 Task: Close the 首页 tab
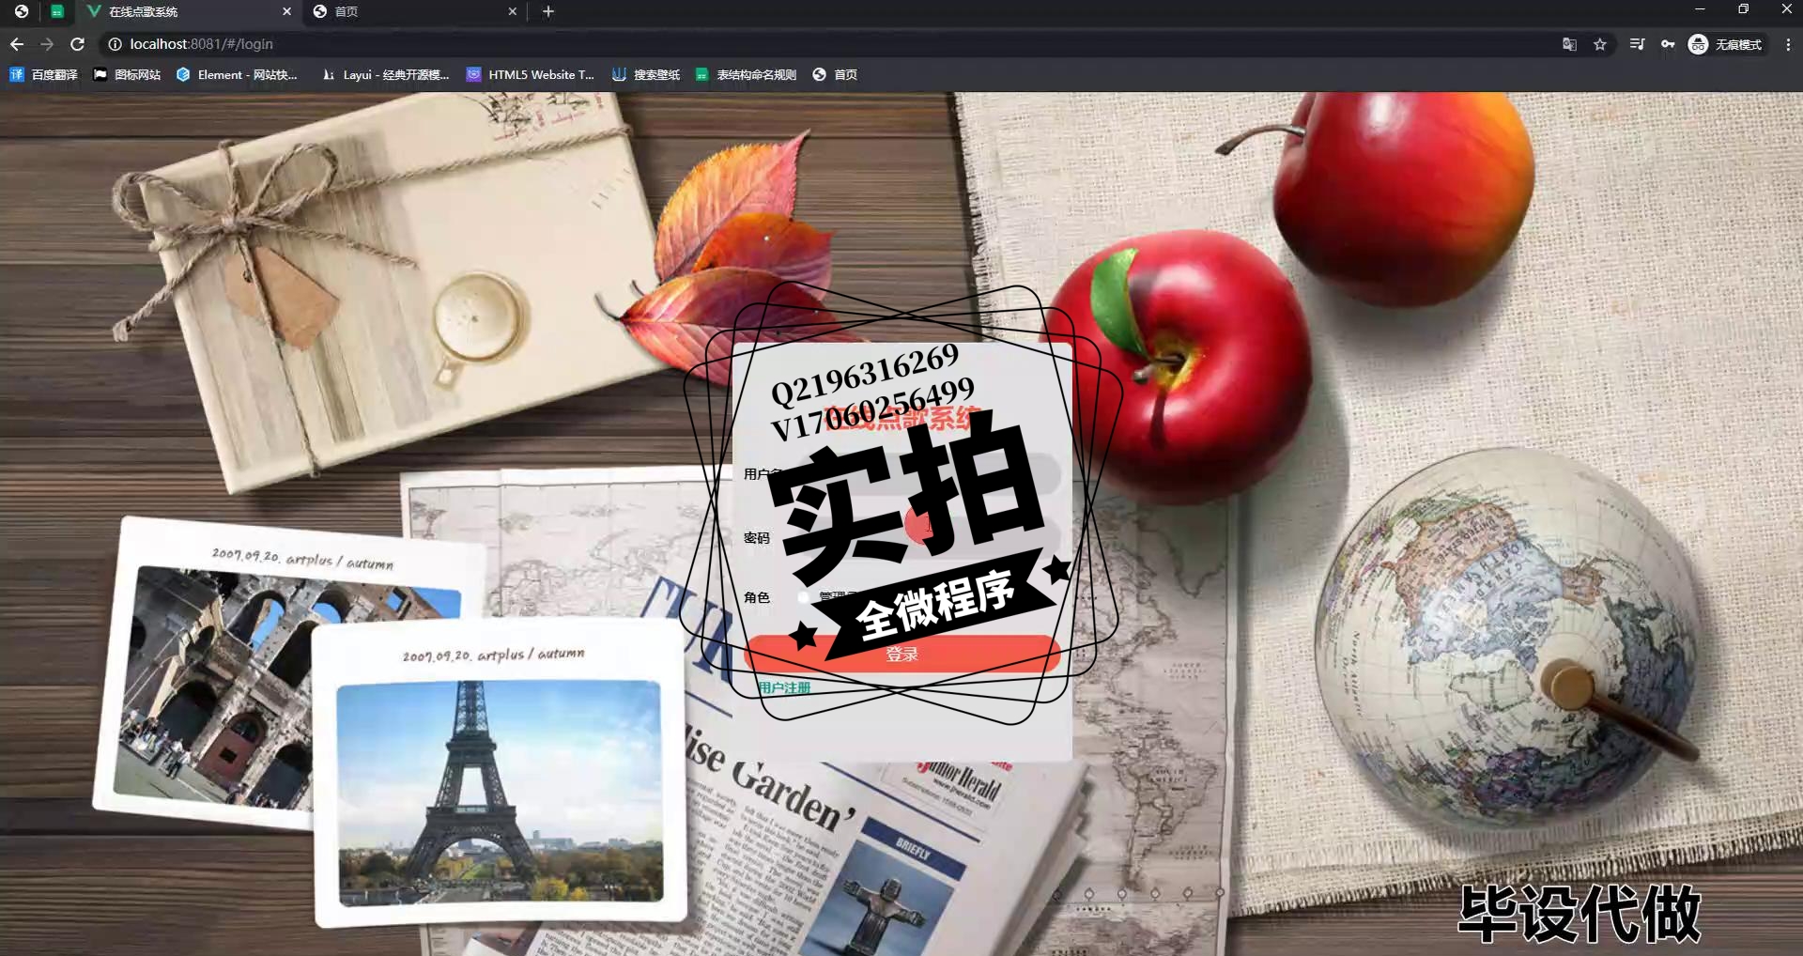[512, 11]
